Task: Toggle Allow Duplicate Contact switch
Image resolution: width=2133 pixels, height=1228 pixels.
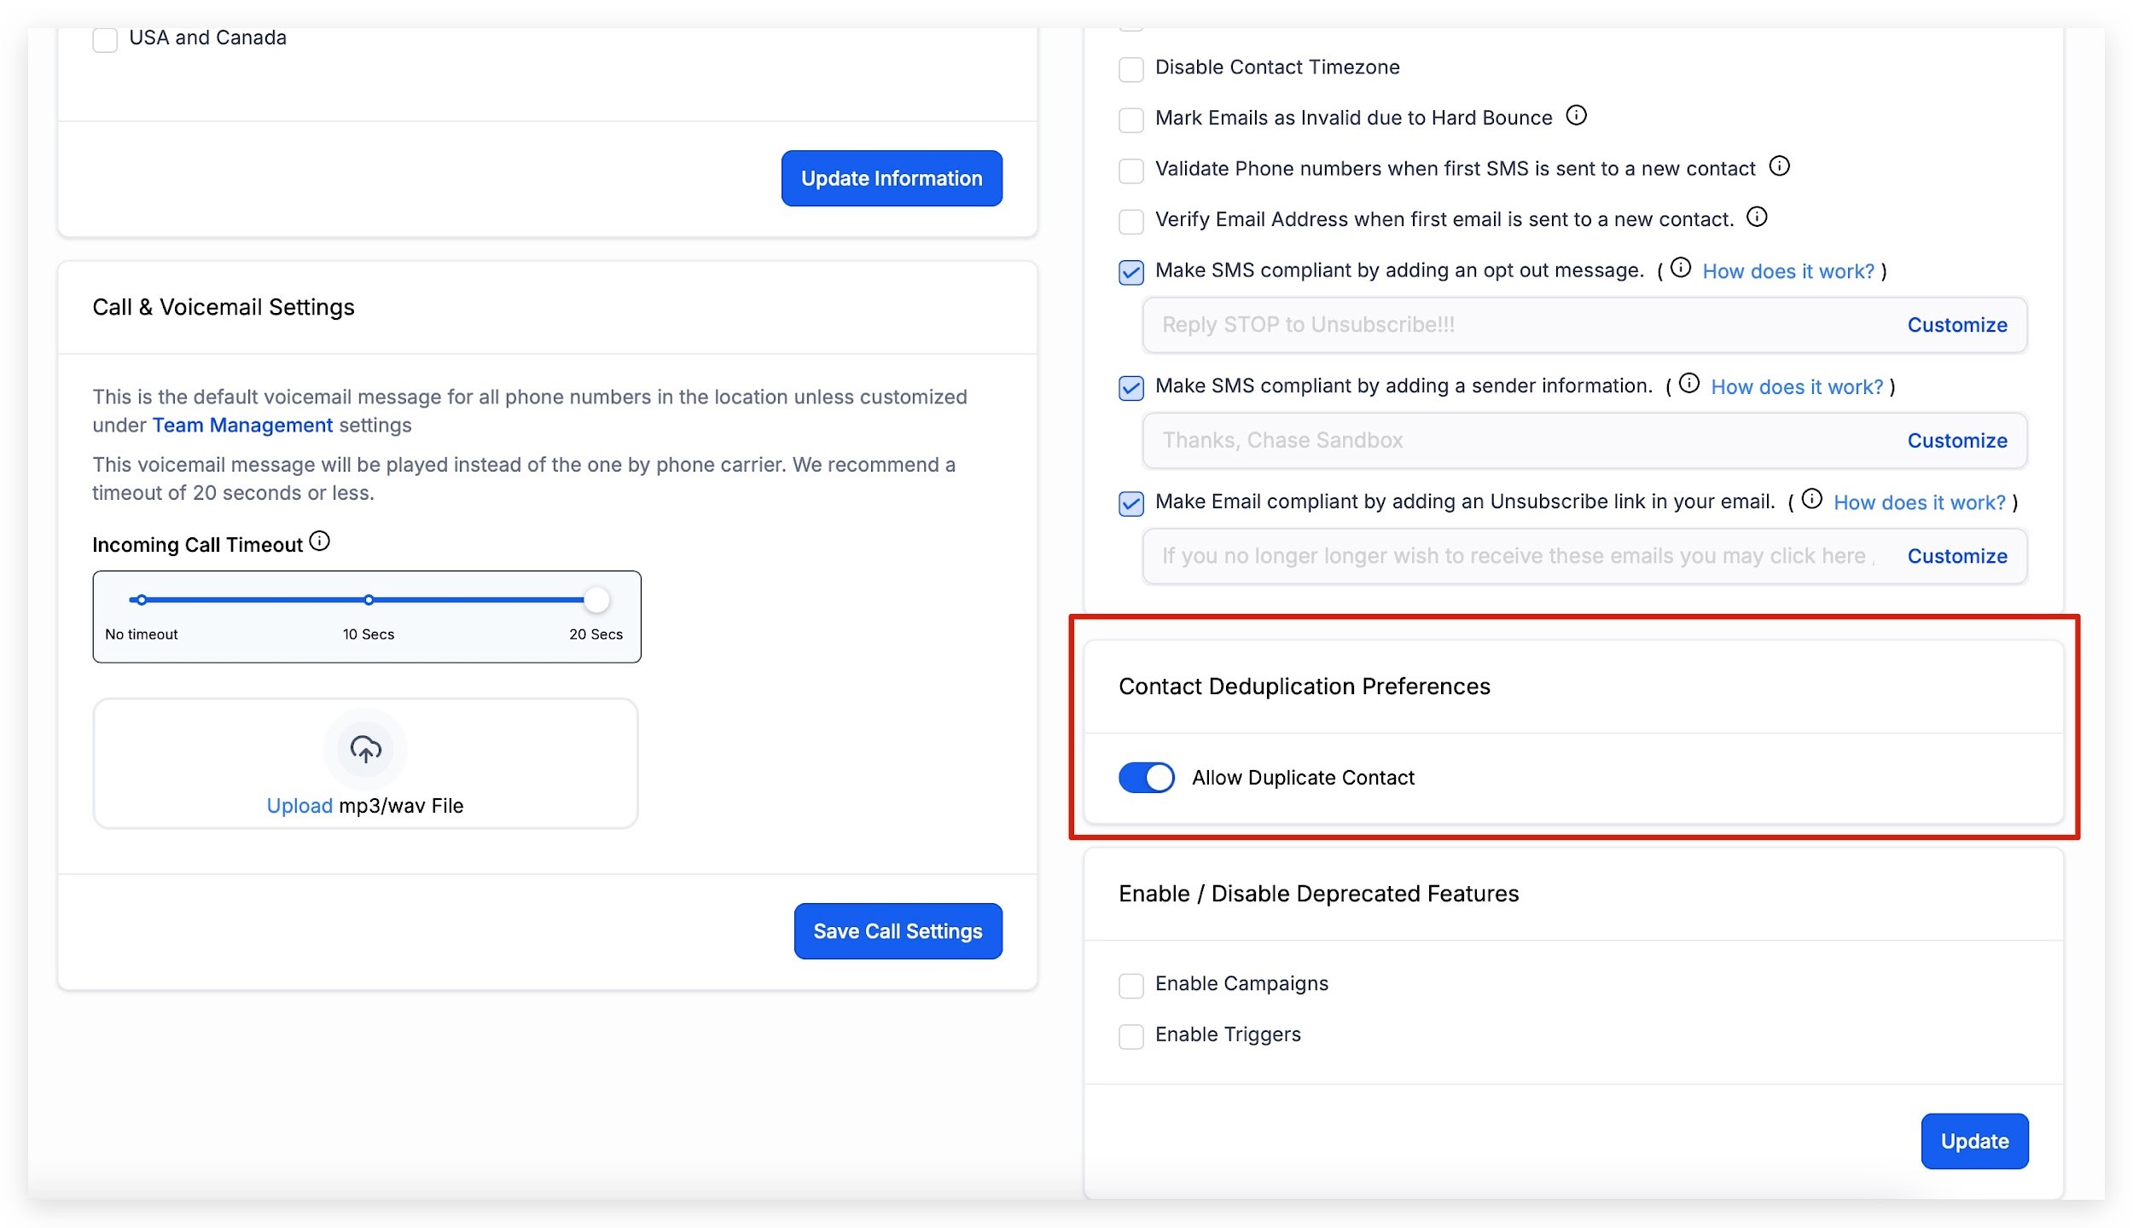Action: click(x=1146, y=778)
